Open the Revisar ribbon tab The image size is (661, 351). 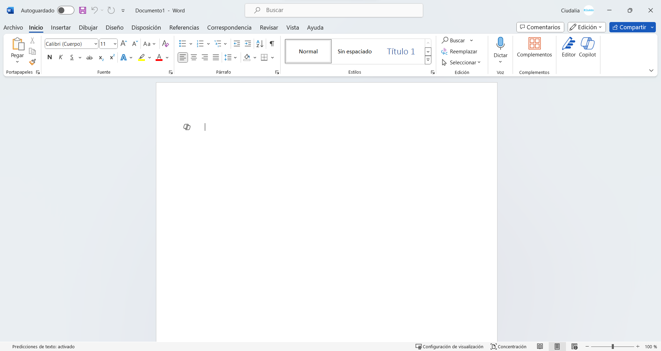tap(269, 28)
